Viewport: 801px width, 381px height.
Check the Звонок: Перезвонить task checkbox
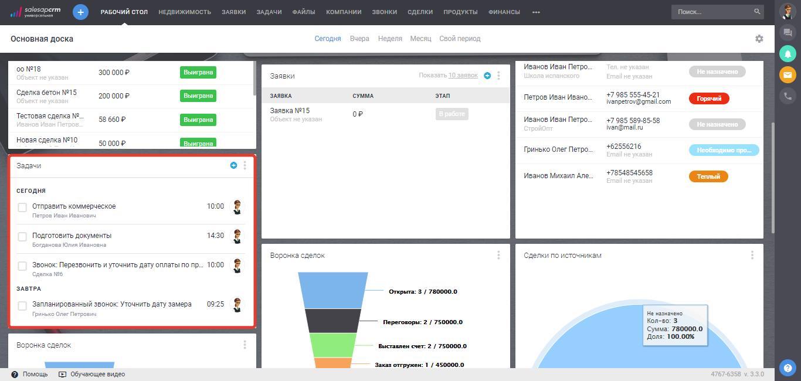click(x=22, y=266)
